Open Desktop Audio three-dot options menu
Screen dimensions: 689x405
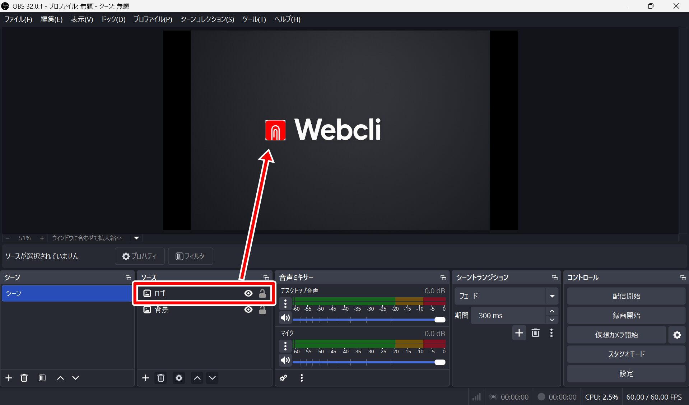[x=285, y=304]
